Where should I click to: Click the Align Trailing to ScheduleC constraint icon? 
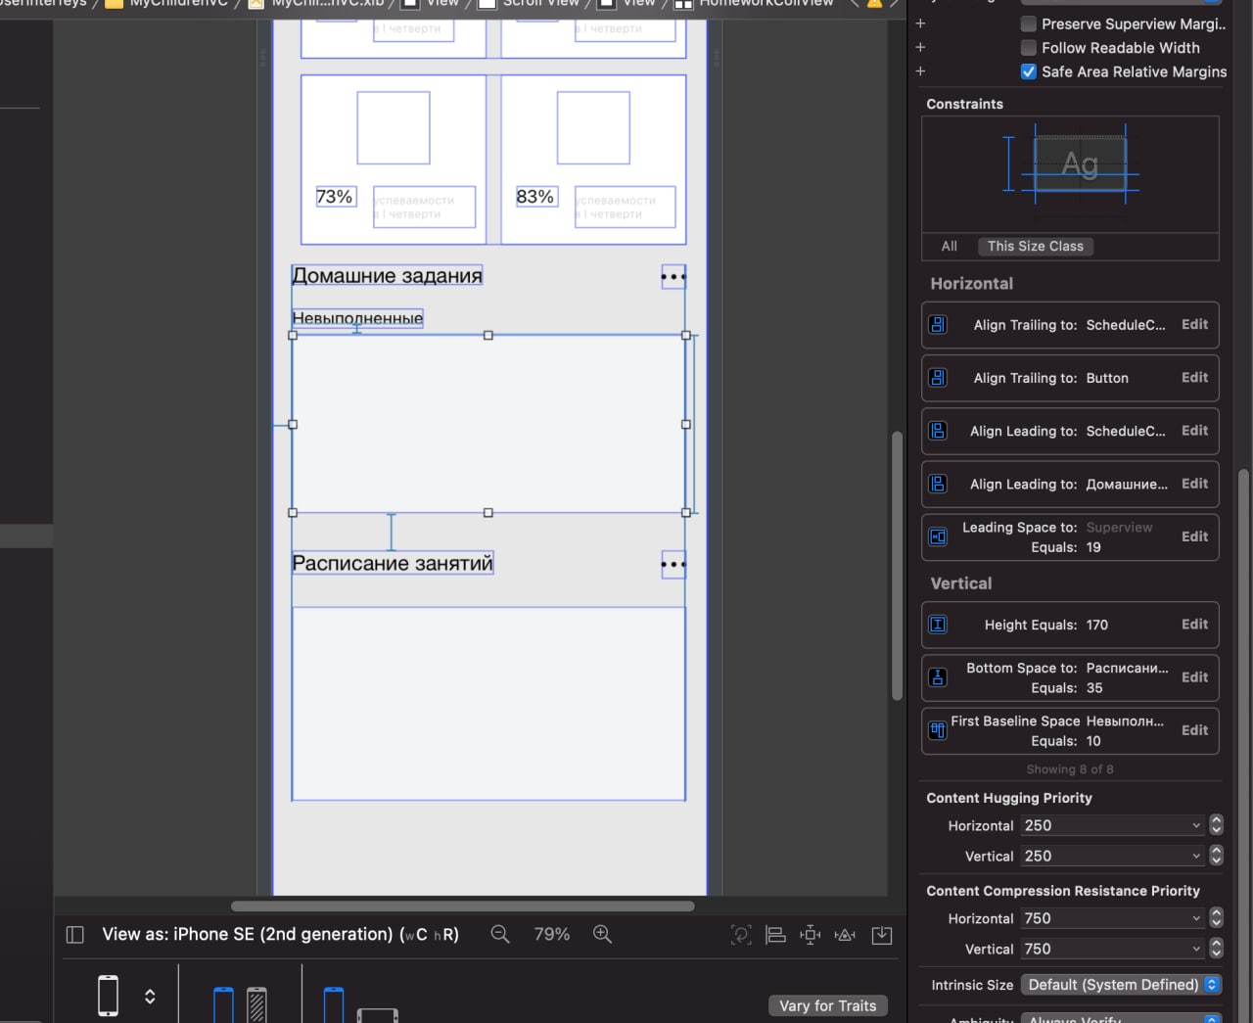click(938, 325)
